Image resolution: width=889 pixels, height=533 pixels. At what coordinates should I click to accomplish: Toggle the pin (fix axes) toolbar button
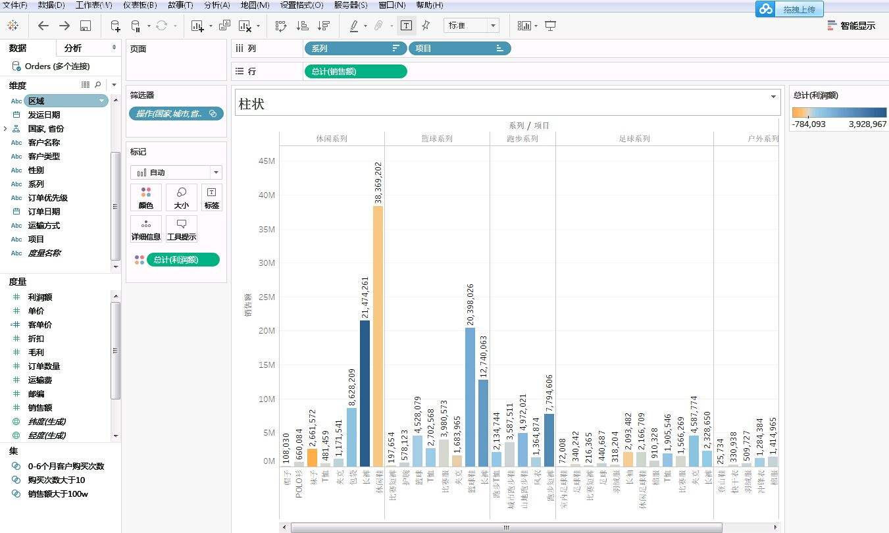[x=426, y=26]
